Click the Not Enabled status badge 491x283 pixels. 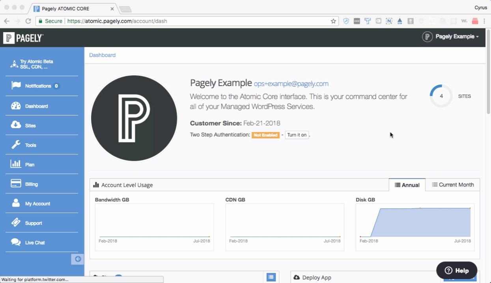[266, 135]
